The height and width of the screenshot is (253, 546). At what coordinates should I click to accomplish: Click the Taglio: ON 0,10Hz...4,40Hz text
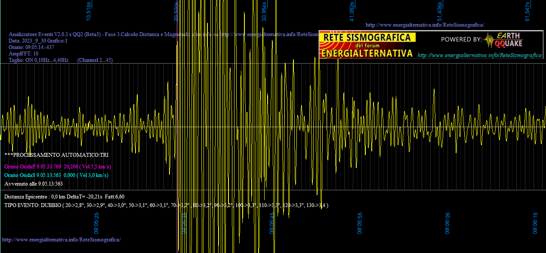[39, 60]
